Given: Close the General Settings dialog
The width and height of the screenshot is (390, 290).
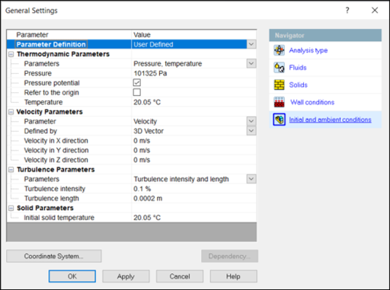Looking at the screenshot, I should click(375, 11).
